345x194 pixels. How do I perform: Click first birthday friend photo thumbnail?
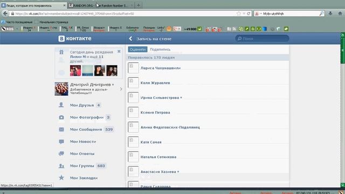(75, 71)
